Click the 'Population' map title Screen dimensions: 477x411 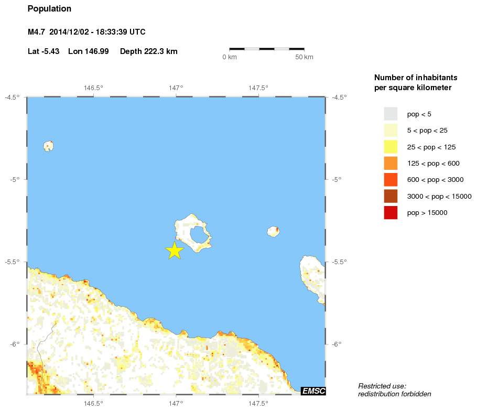pos(49,9)
